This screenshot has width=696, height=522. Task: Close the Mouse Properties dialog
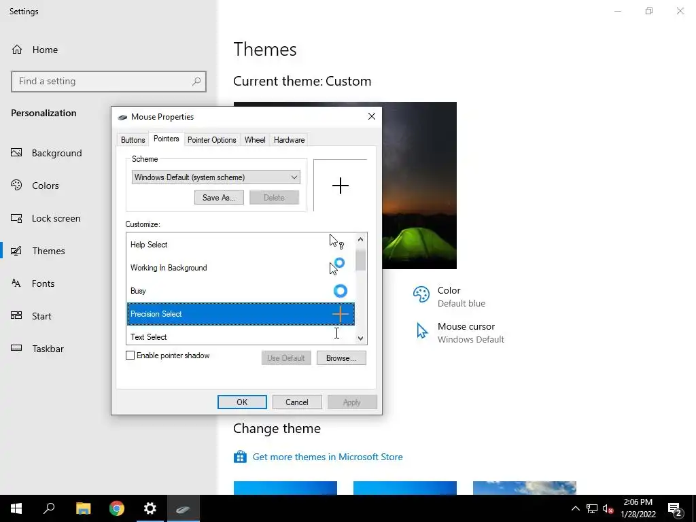pyautogui.click(x=372, y=116)
